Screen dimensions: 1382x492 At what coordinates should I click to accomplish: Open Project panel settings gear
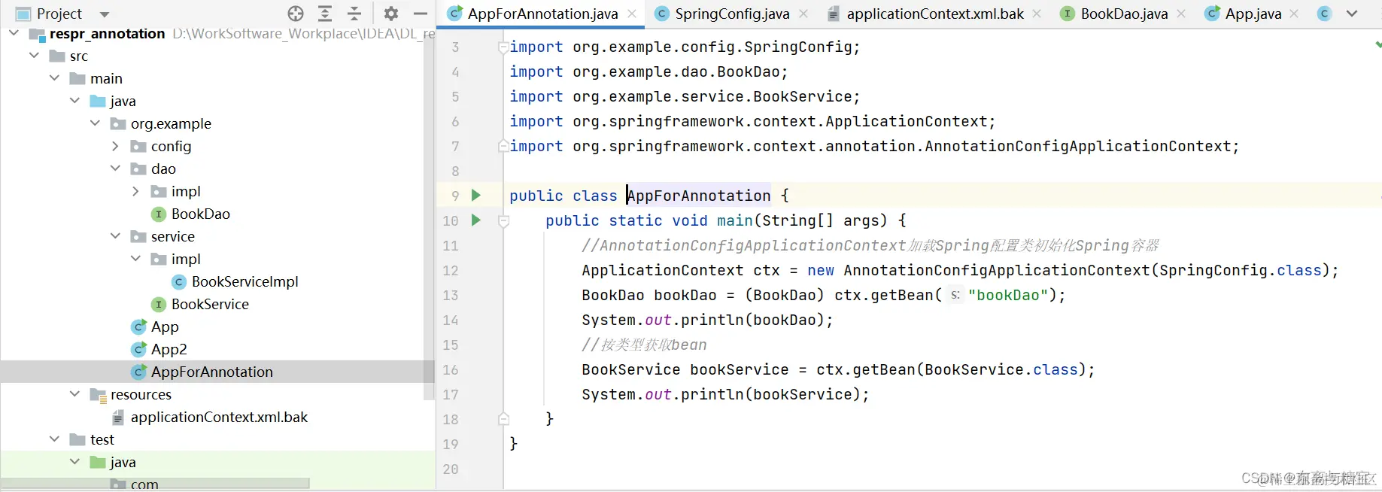pos(391,14)
